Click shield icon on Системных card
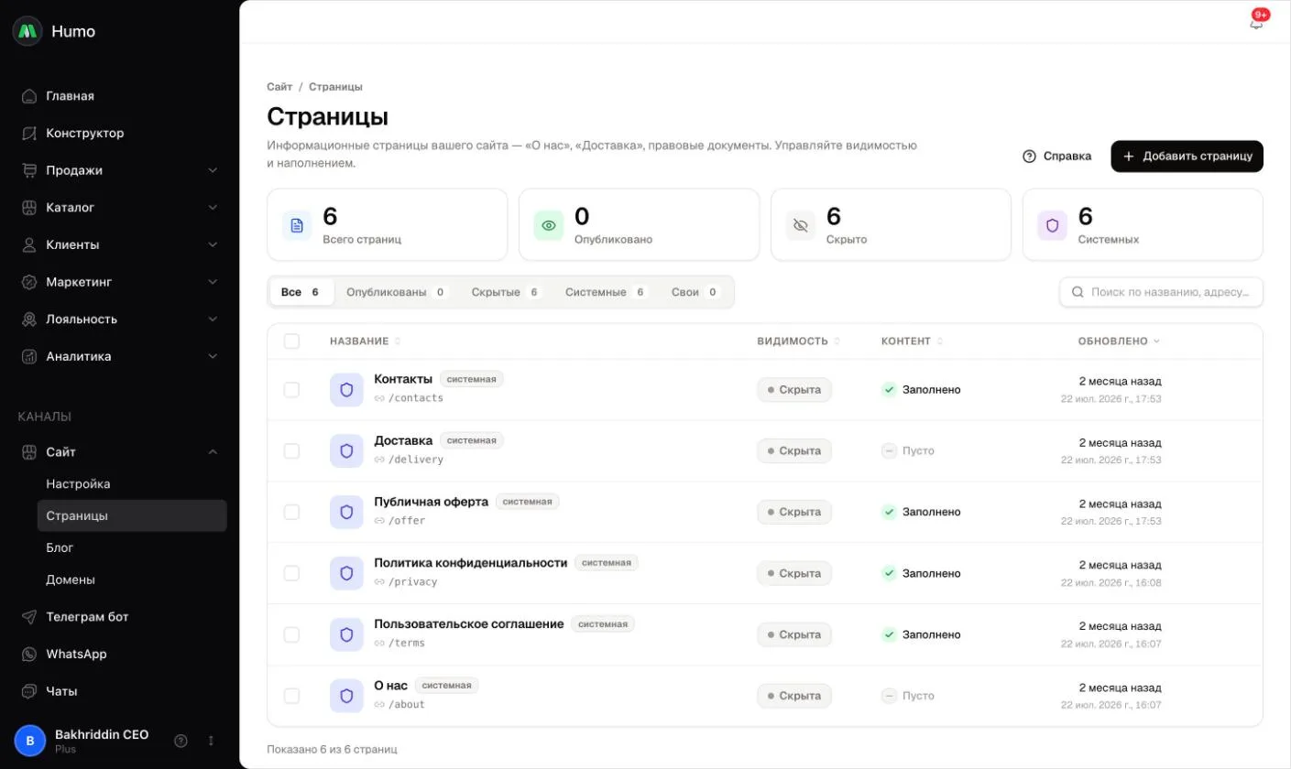Screen dimensions: 1291x769 click(x=1053, y=225)
